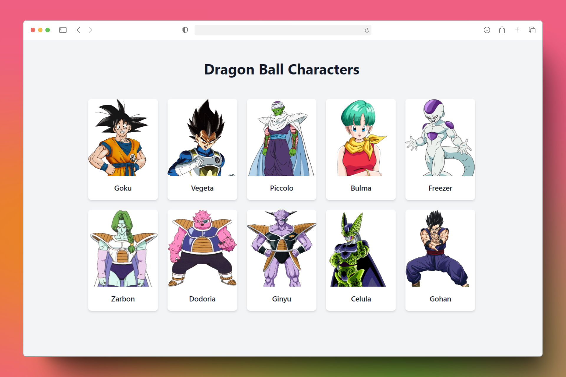Choose the Gohan character image
Viewport: 566px width, 377px height.
pos(440,248)
